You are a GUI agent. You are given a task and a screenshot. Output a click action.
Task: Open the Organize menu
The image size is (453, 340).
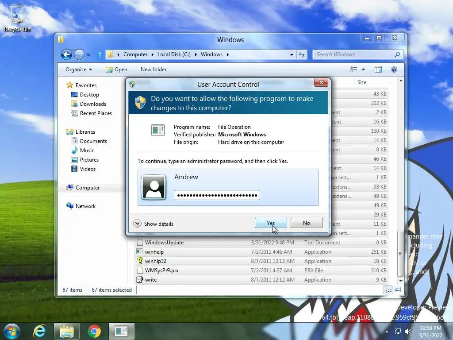[x=79, y=70]
